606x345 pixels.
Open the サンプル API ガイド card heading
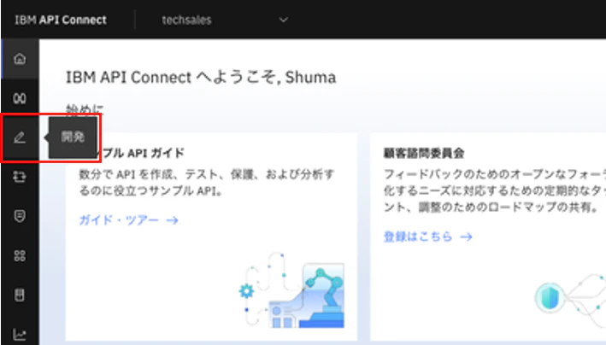point(139,153)
